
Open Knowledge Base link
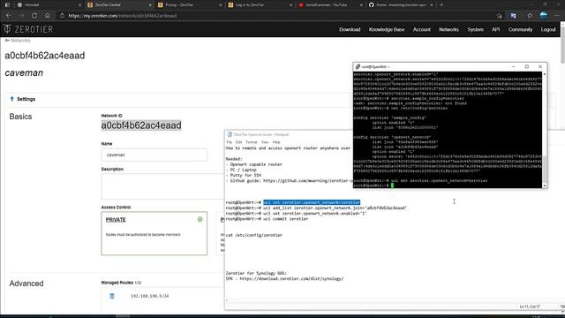(387, 29)
